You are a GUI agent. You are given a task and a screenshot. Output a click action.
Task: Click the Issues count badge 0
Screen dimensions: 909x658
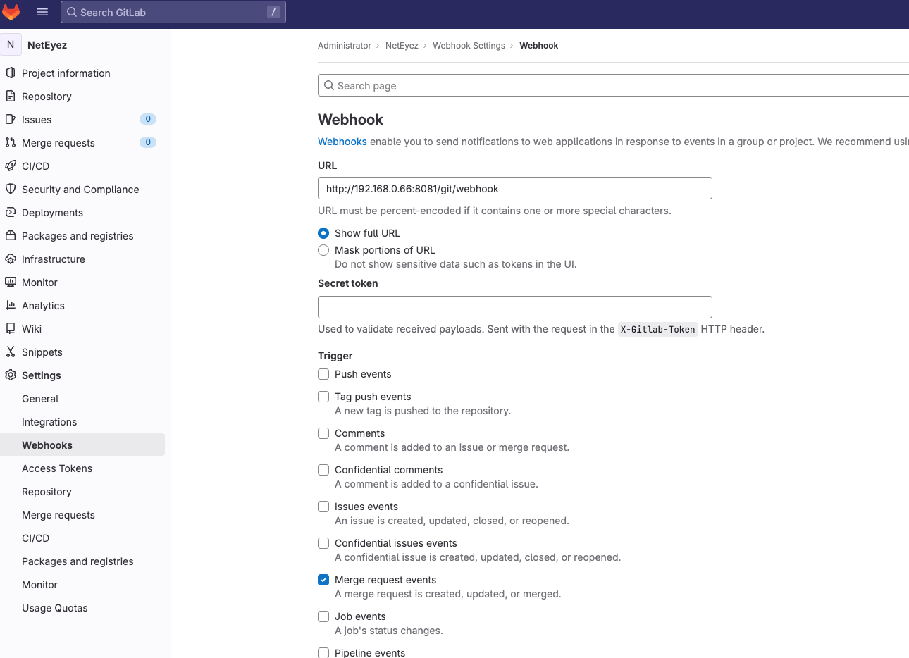click(148, 119)
